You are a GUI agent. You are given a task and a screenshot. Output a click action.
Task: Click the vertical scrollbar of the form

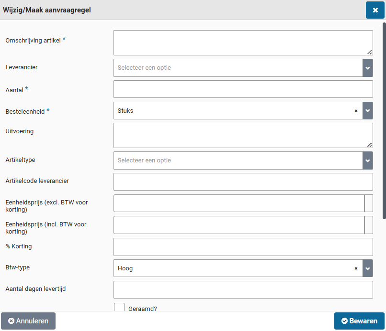pos(384,119)
